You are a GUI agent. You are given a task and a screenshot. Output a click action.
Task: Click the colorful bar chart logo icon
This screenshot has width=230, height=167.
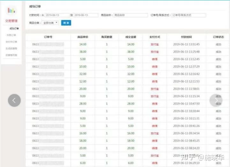pos(11,11)
